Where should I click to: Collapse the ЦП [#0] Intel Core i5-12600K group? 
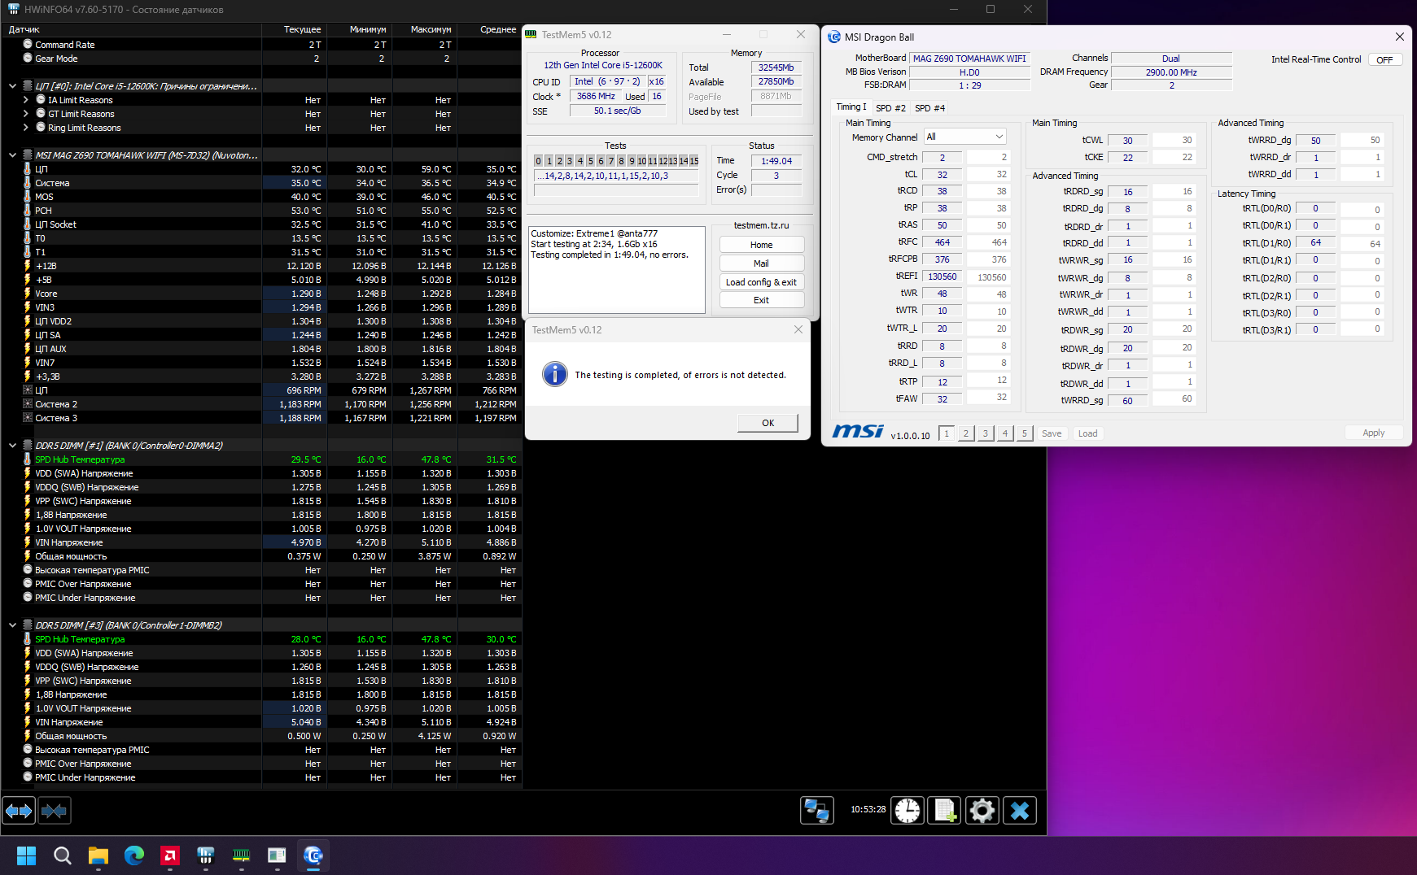click(12, 86)
